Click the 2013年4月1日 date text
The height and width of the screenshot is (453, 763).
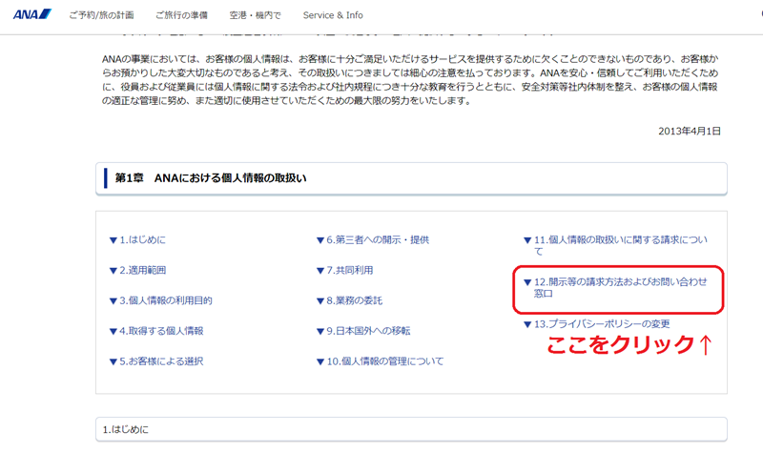[690, 131]
